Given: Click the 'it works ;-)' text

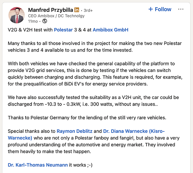Looking at the screenshot, I should (81, 165).
